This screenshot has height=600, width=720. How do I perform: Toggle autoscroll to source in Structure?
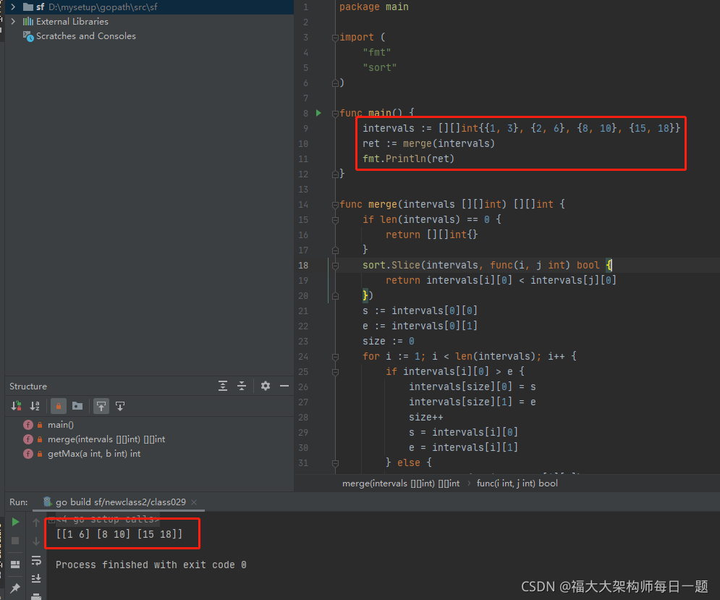[x=101, y=406]
